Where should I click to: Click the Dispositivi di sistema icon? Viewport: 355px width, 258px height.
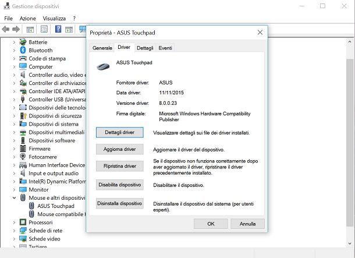pyautogui.click(x=23, y=124)
